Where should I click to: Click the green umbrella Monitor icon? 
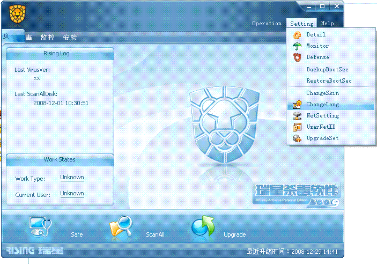[297, 46]
